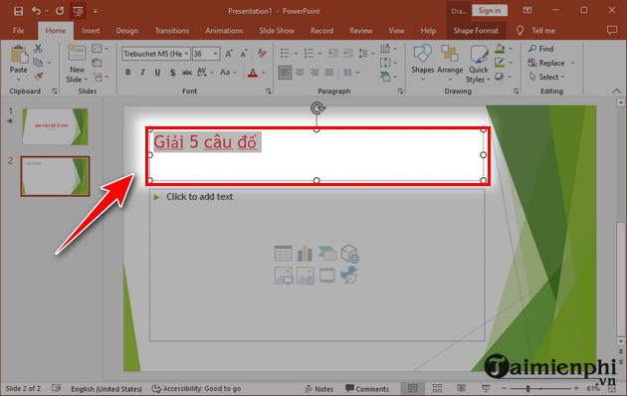Switch to the Transitions tab
This screenshot has width=627, height=396.
pos(172,31)
